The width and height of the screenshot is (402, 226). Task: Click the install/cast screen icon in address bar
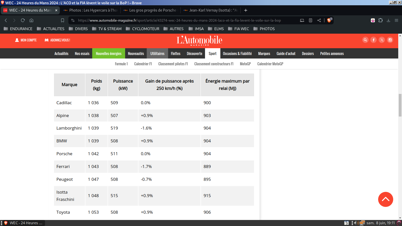302,20
